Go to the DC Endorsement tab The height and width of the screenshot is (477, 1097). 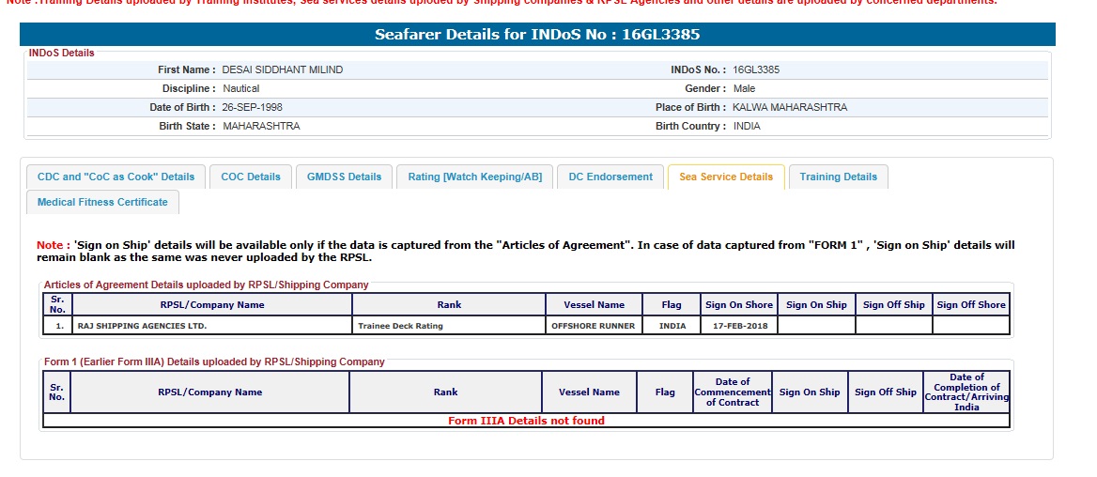(x=610, y=177)
